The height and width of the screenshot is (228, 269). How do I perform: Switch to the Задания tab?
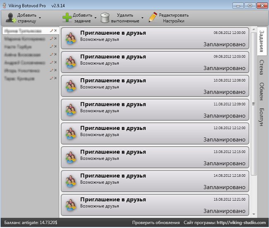[262, 41]
